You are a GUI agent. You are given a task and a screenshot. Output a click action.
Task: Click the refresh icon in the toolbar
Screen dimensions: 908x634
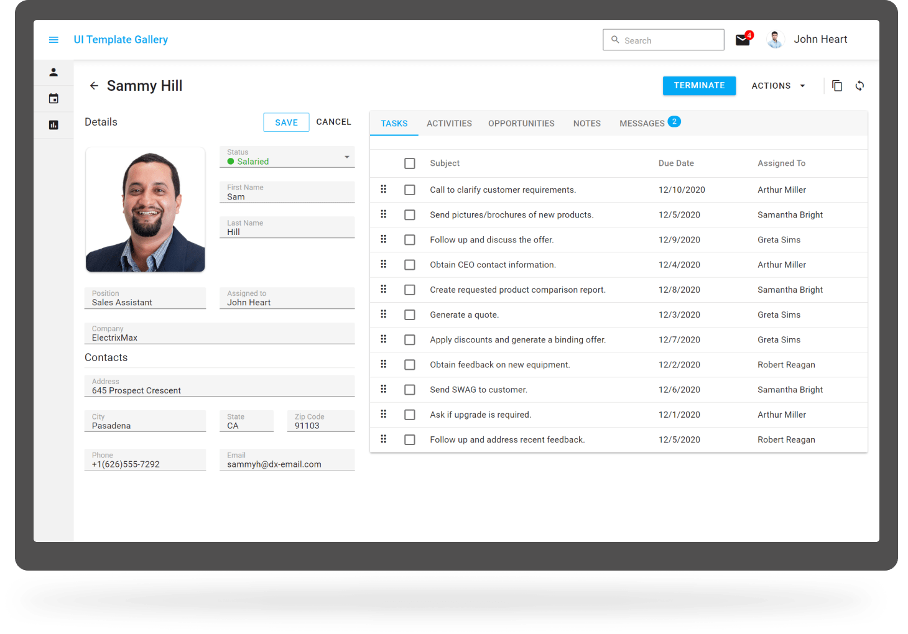pos(859,86)
